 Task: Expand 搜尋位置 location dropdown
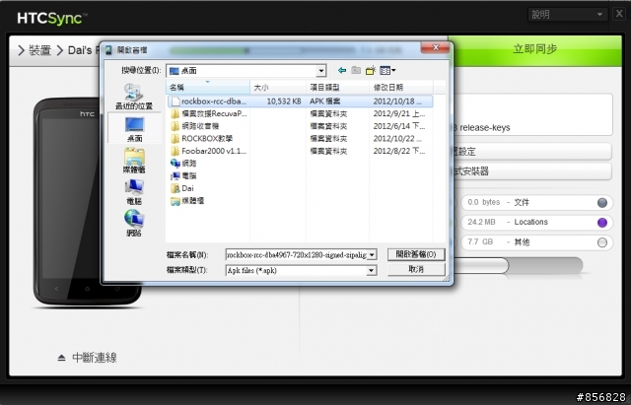pos(320,71)
